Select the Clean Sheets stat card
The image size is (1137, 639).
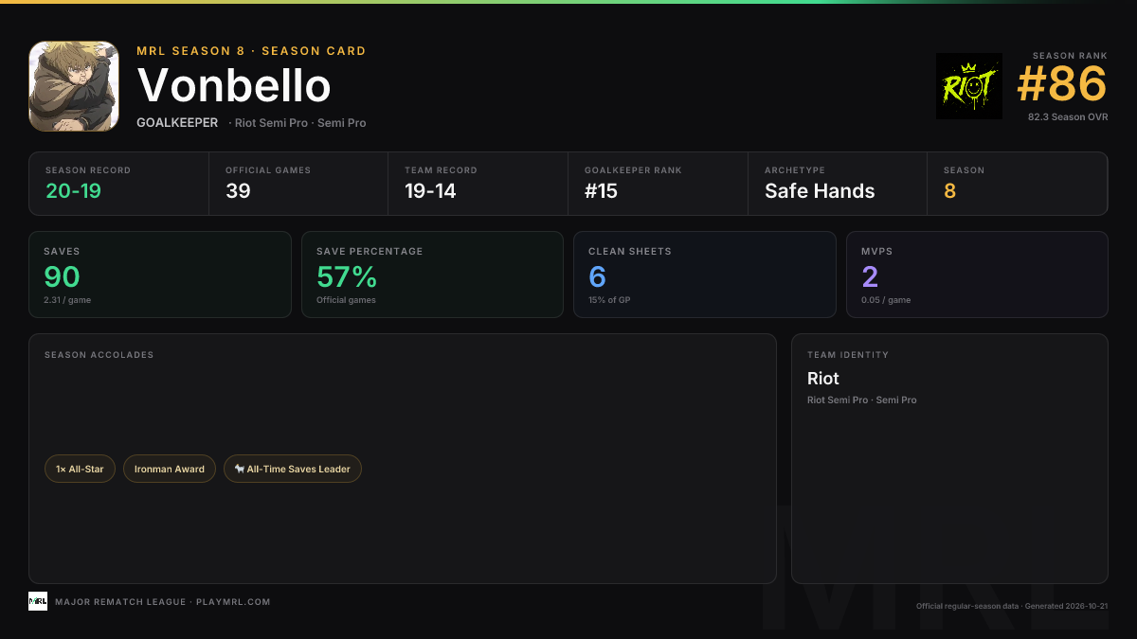(x=705, y=275)
